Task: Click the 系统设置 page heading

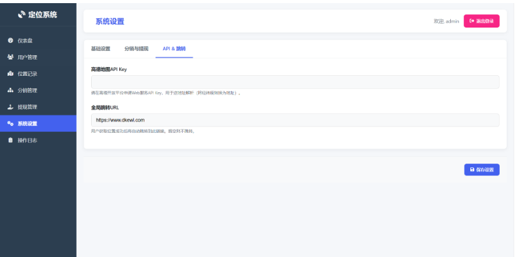Action: [110, 21]
